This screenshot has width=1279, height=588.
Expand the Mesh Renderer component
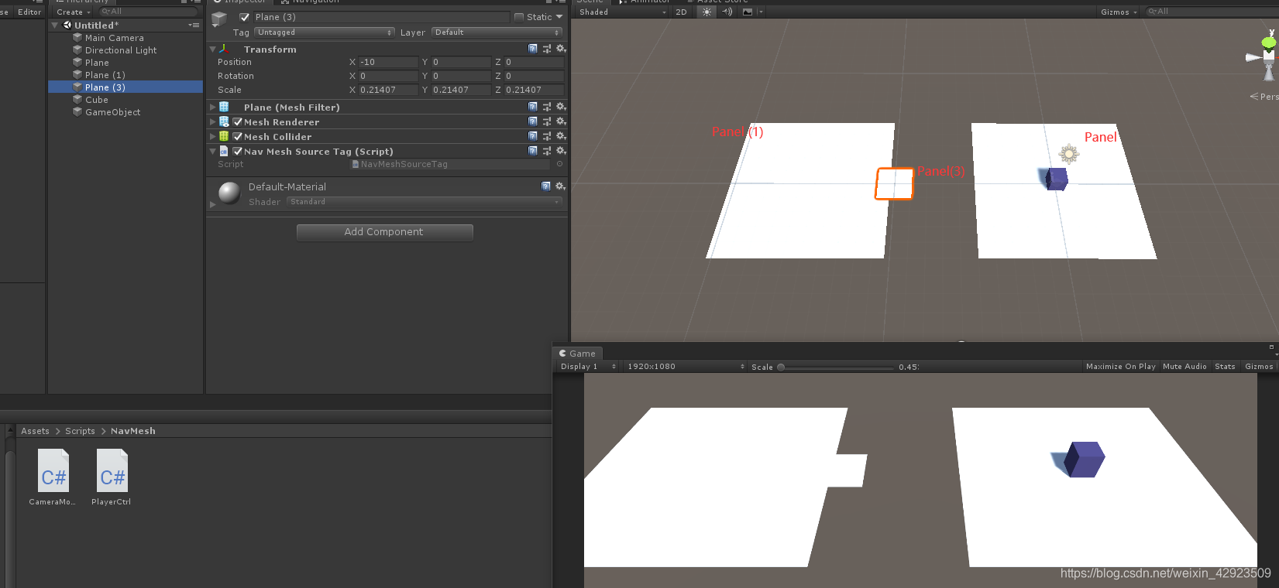pos(213,121)
